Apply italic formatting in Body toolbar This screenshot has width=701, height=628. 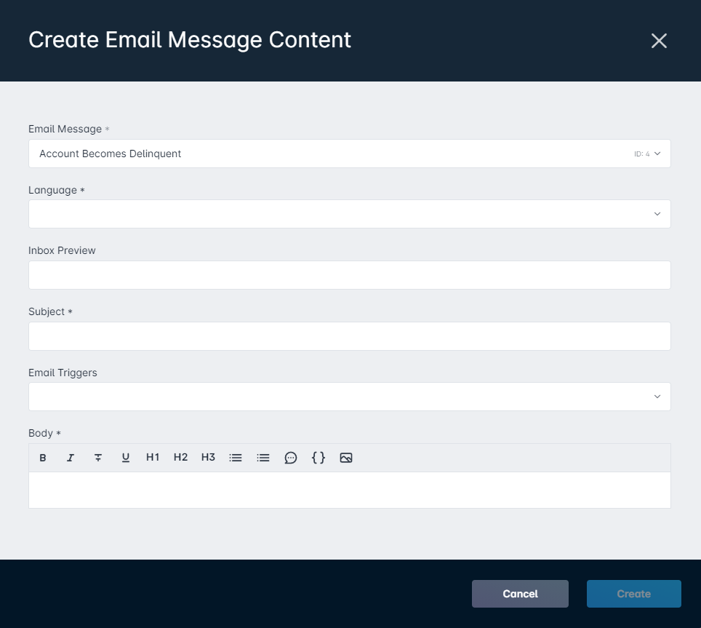tap(71, 458)
